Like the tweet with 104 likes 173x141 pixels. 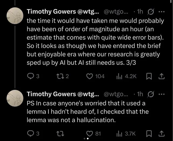(90, 76)
